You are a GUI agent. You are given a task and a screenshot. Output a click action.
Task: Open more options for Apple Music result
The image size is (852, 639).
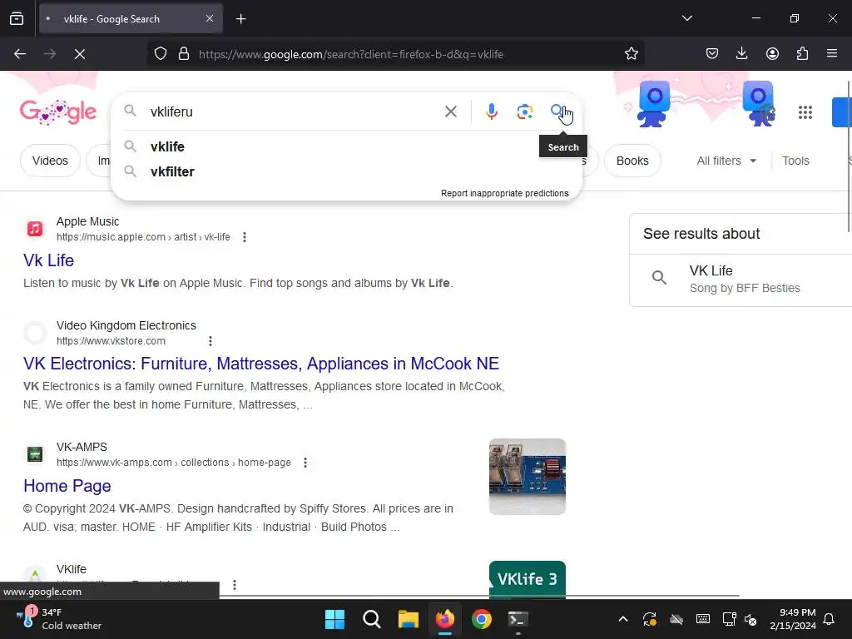click(x=245, y=237)
